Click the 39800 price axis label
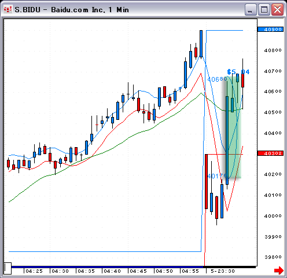The width and height of the screenshot is (287, 278). point(273,257)
